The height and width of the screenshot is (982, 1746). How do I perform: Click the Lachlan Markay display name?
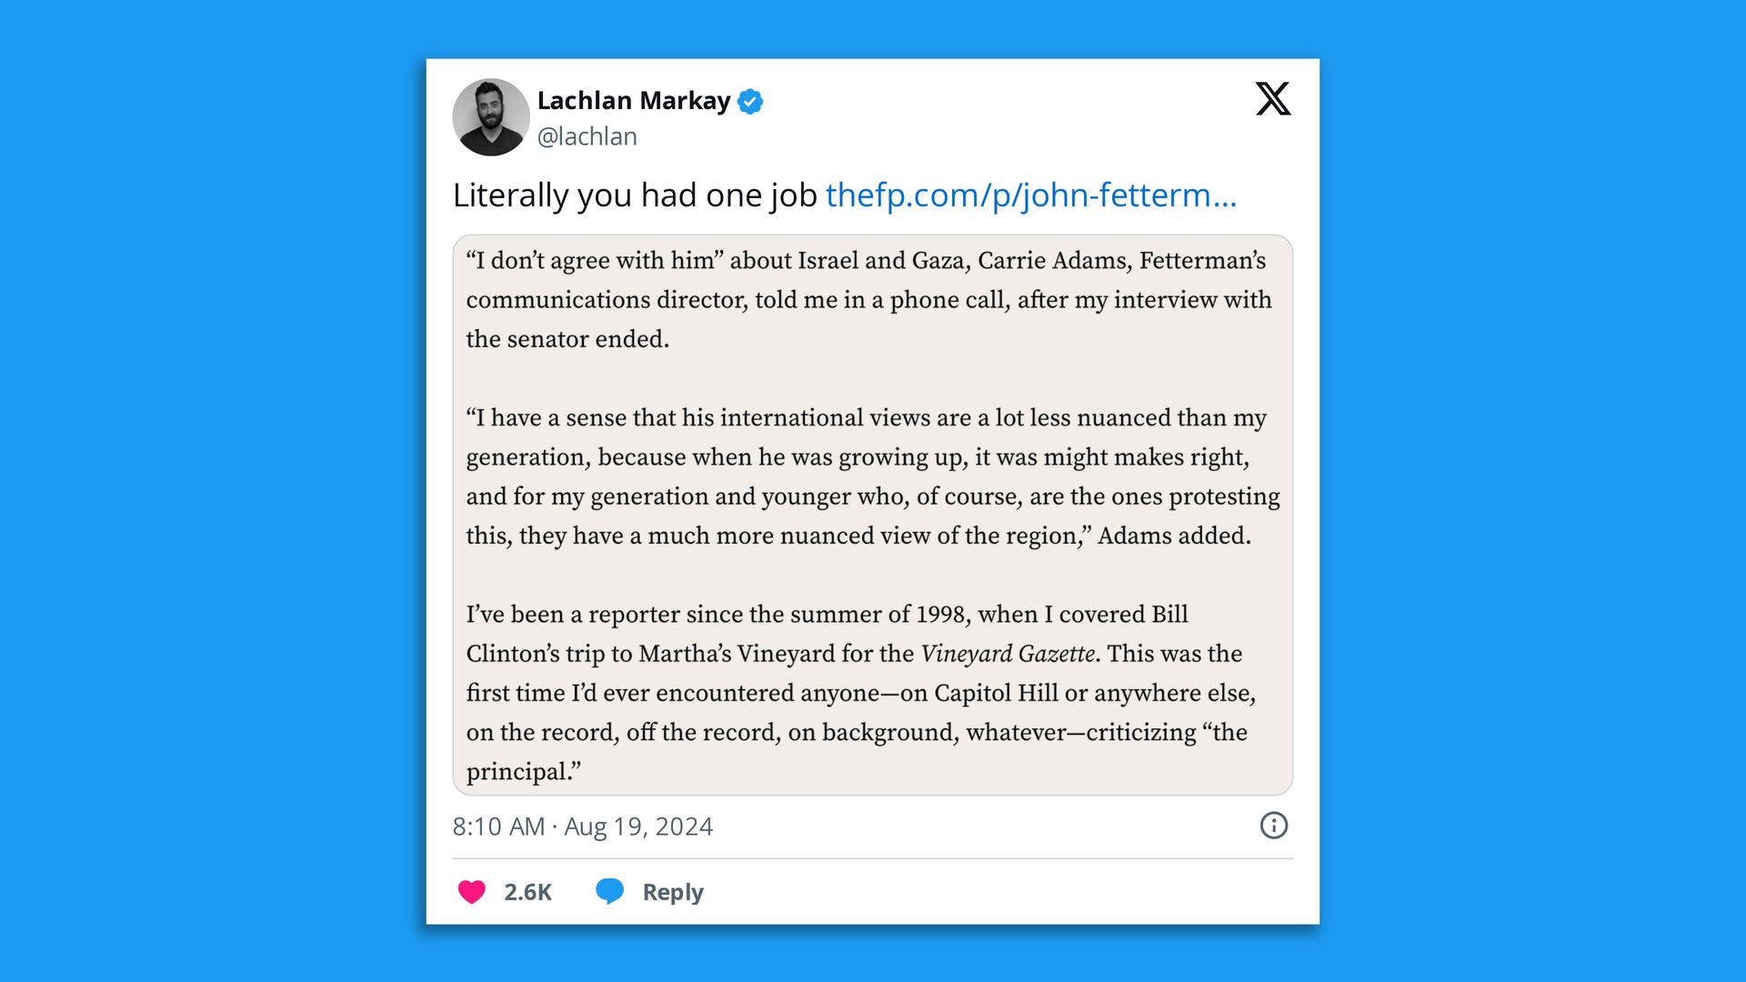click(x=635, y=101)
